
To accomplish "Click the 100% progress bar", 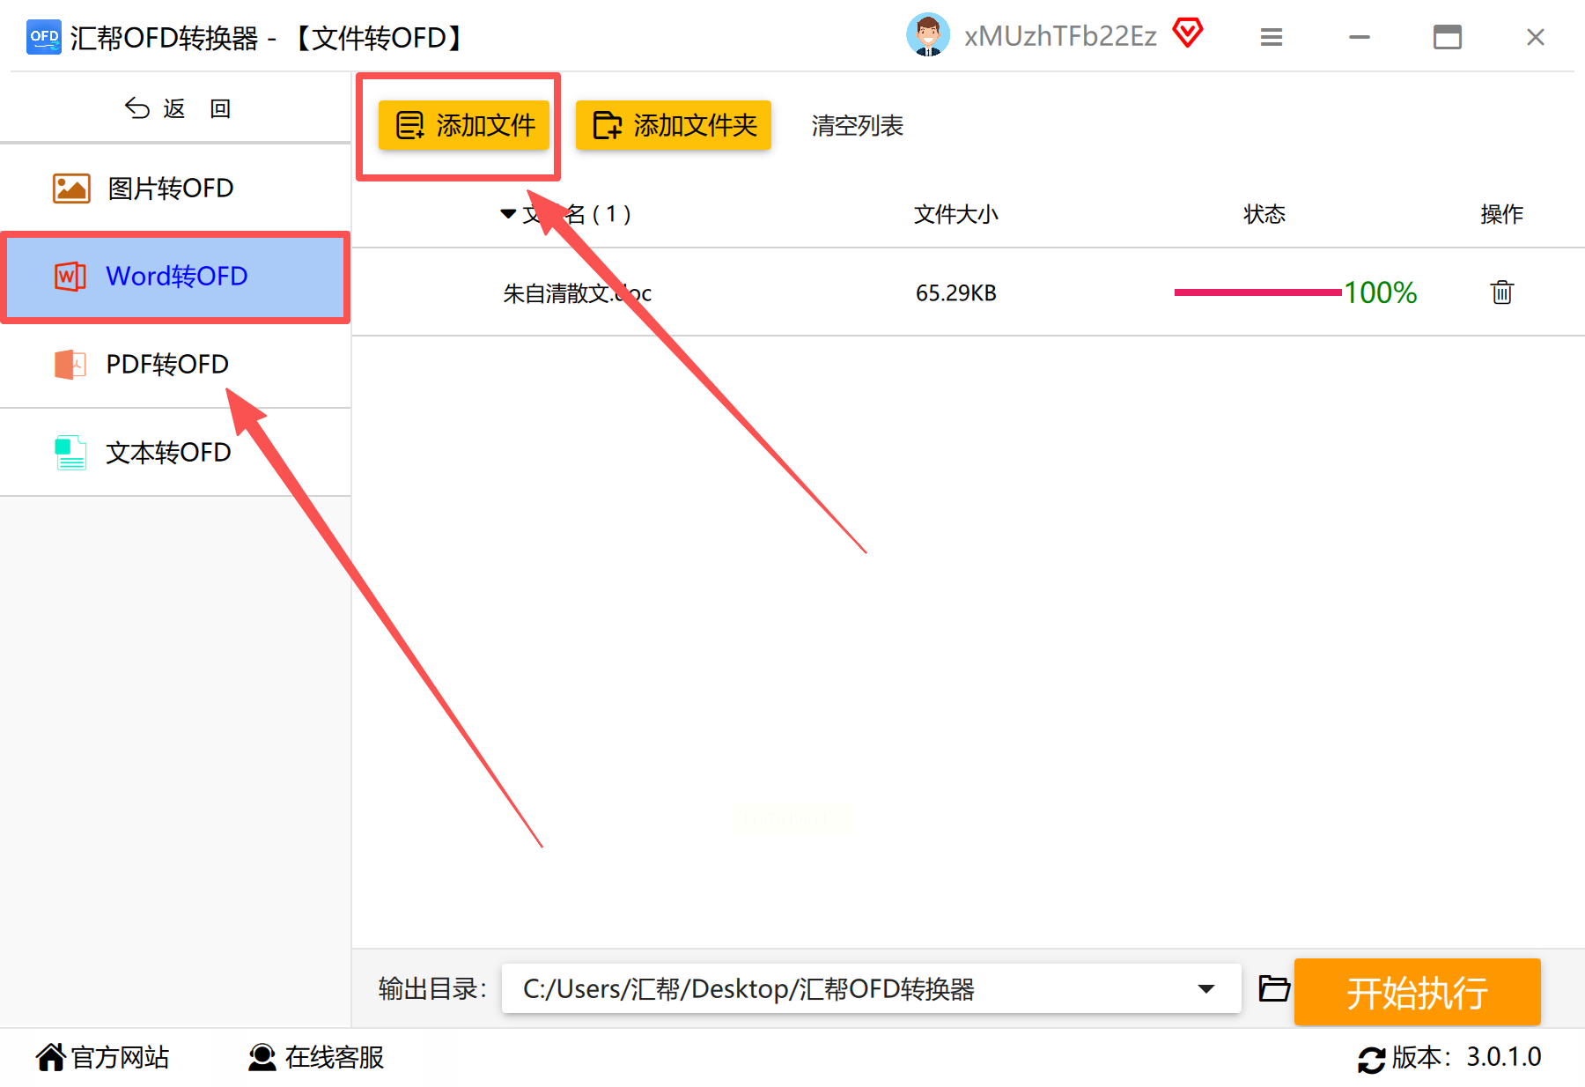I will 1257,292.
